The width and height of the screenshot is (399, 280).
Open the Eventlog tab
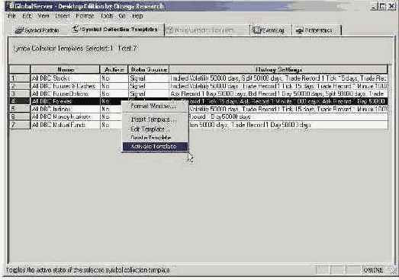pyautogui.click(x=271, y=30)
